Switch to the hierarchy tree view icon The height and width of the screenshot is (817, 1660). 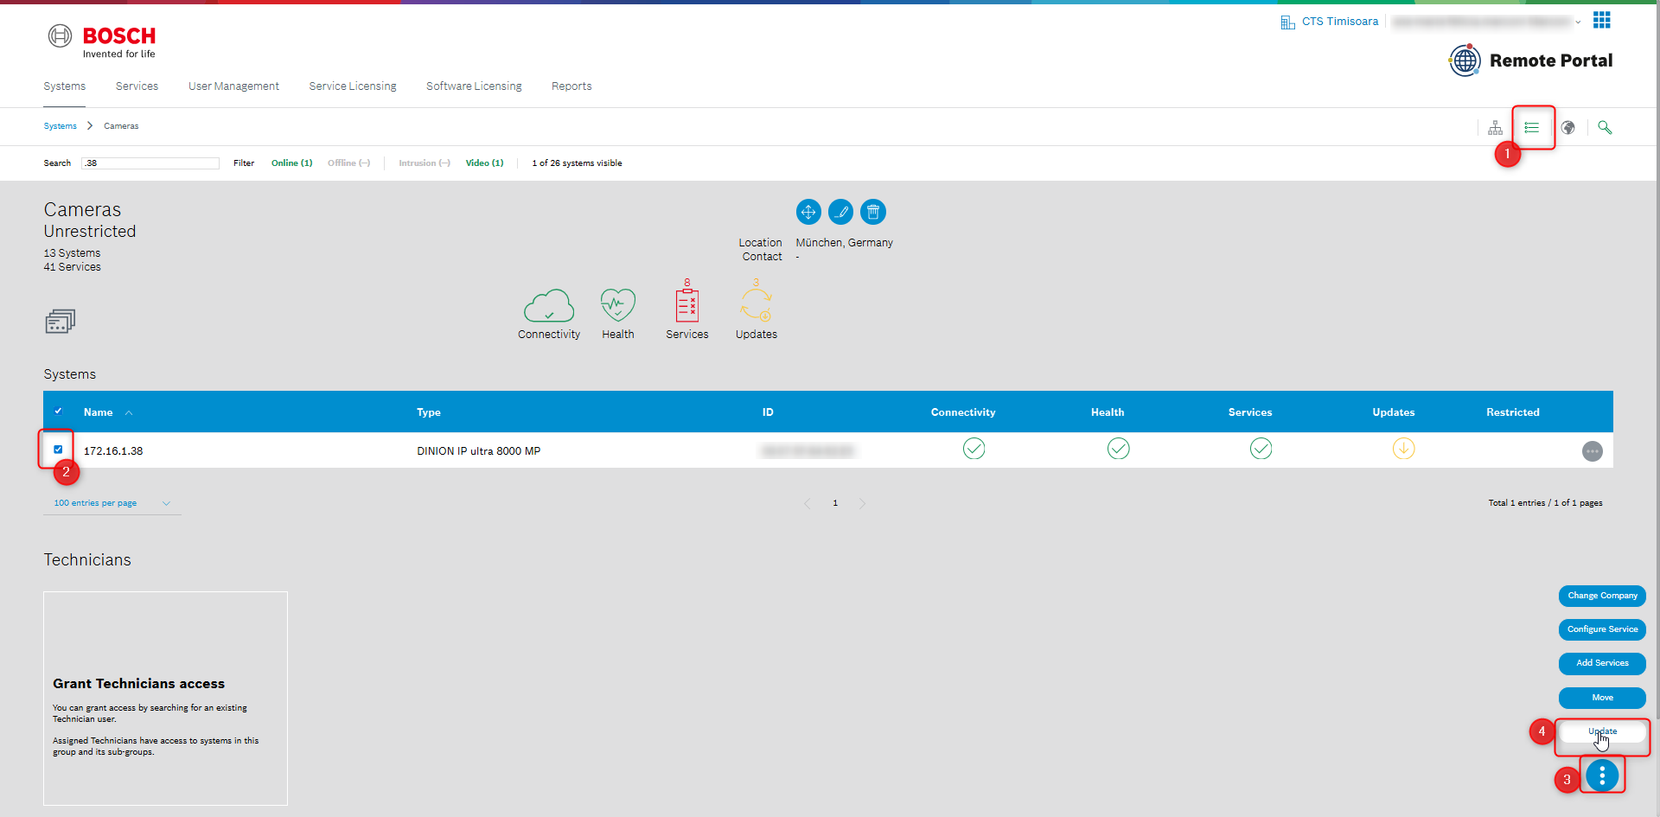pos(1495,128)
